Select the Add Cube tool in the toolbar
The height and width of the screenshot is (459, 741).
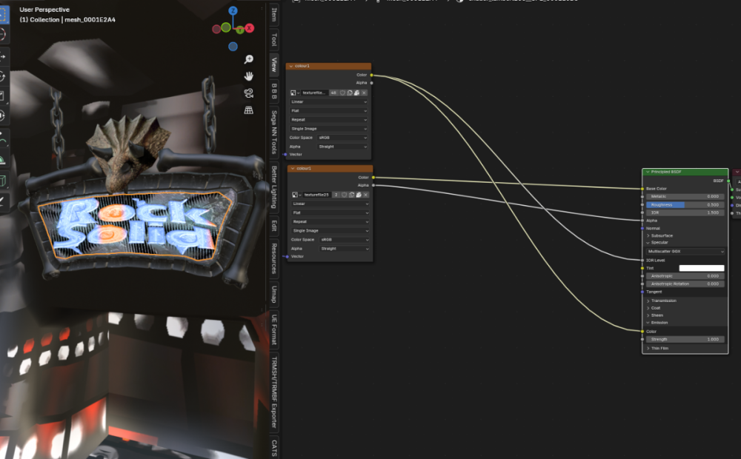click(x=3, y=181)
